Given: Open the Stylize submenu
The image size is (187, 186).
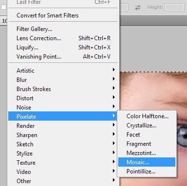Looking at the screenshot, I should tap(63, 154).
